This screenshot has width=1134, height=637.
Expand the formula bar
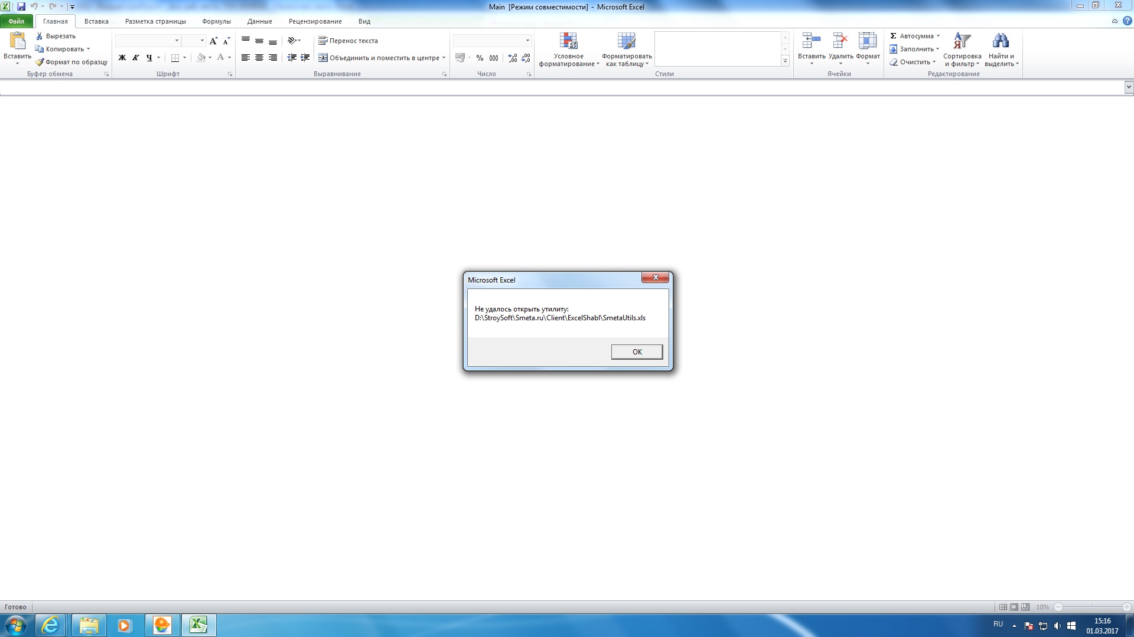click(x=1129, y=87)
